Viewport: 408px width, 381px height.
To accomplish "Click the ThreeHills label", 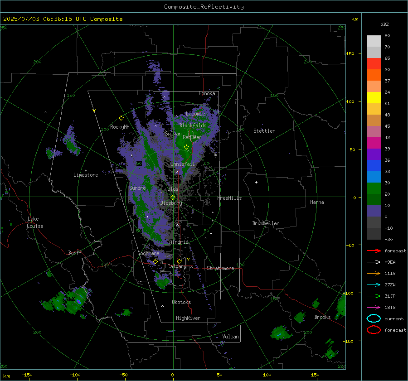I will 228,198.
